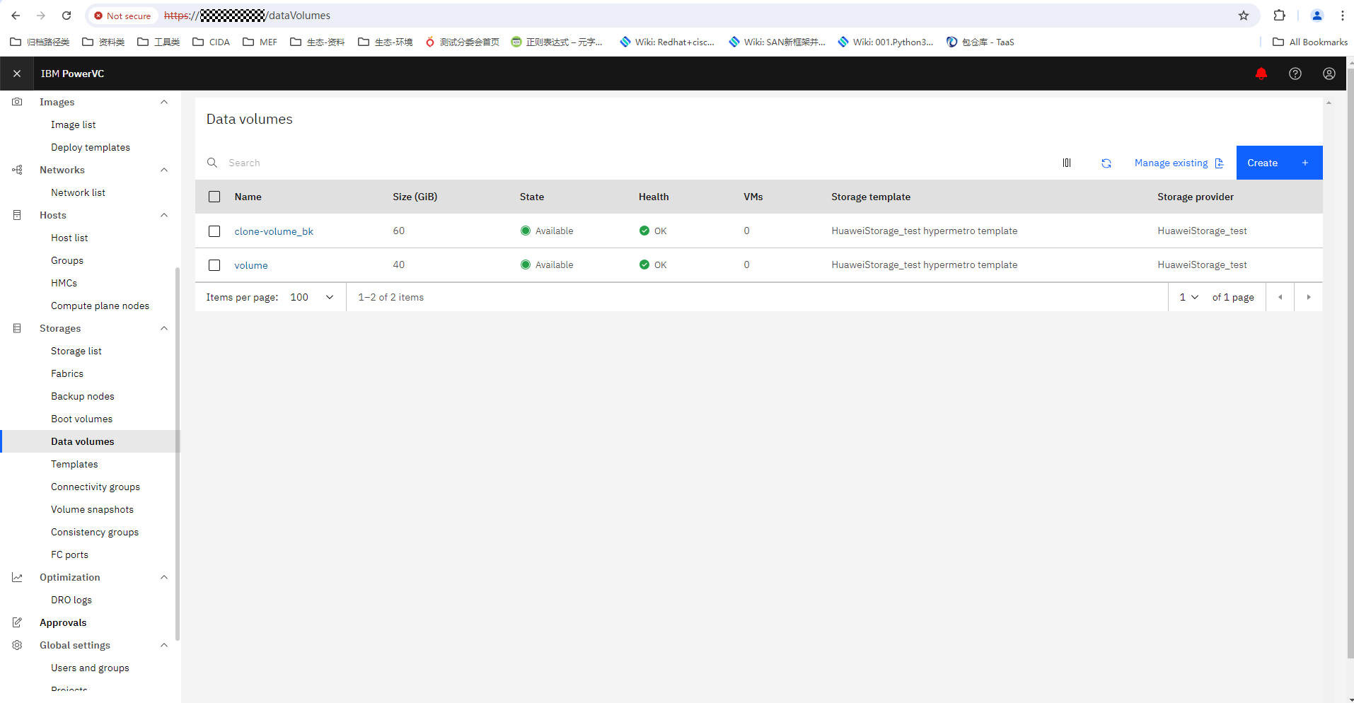Open DRO logs in sidebar
Screen dimensions: 1354x703
(71, 600)
